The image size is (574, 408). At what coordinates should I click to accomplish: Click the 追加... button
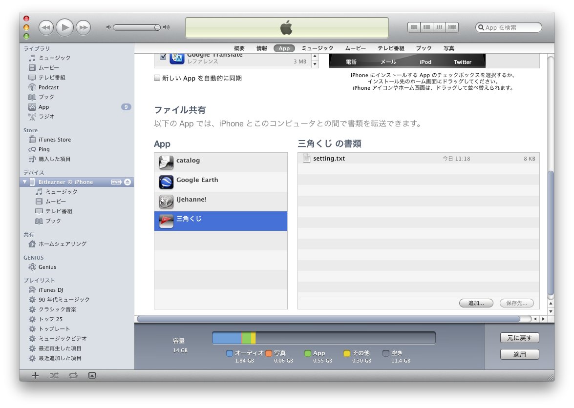pos(476,303)
